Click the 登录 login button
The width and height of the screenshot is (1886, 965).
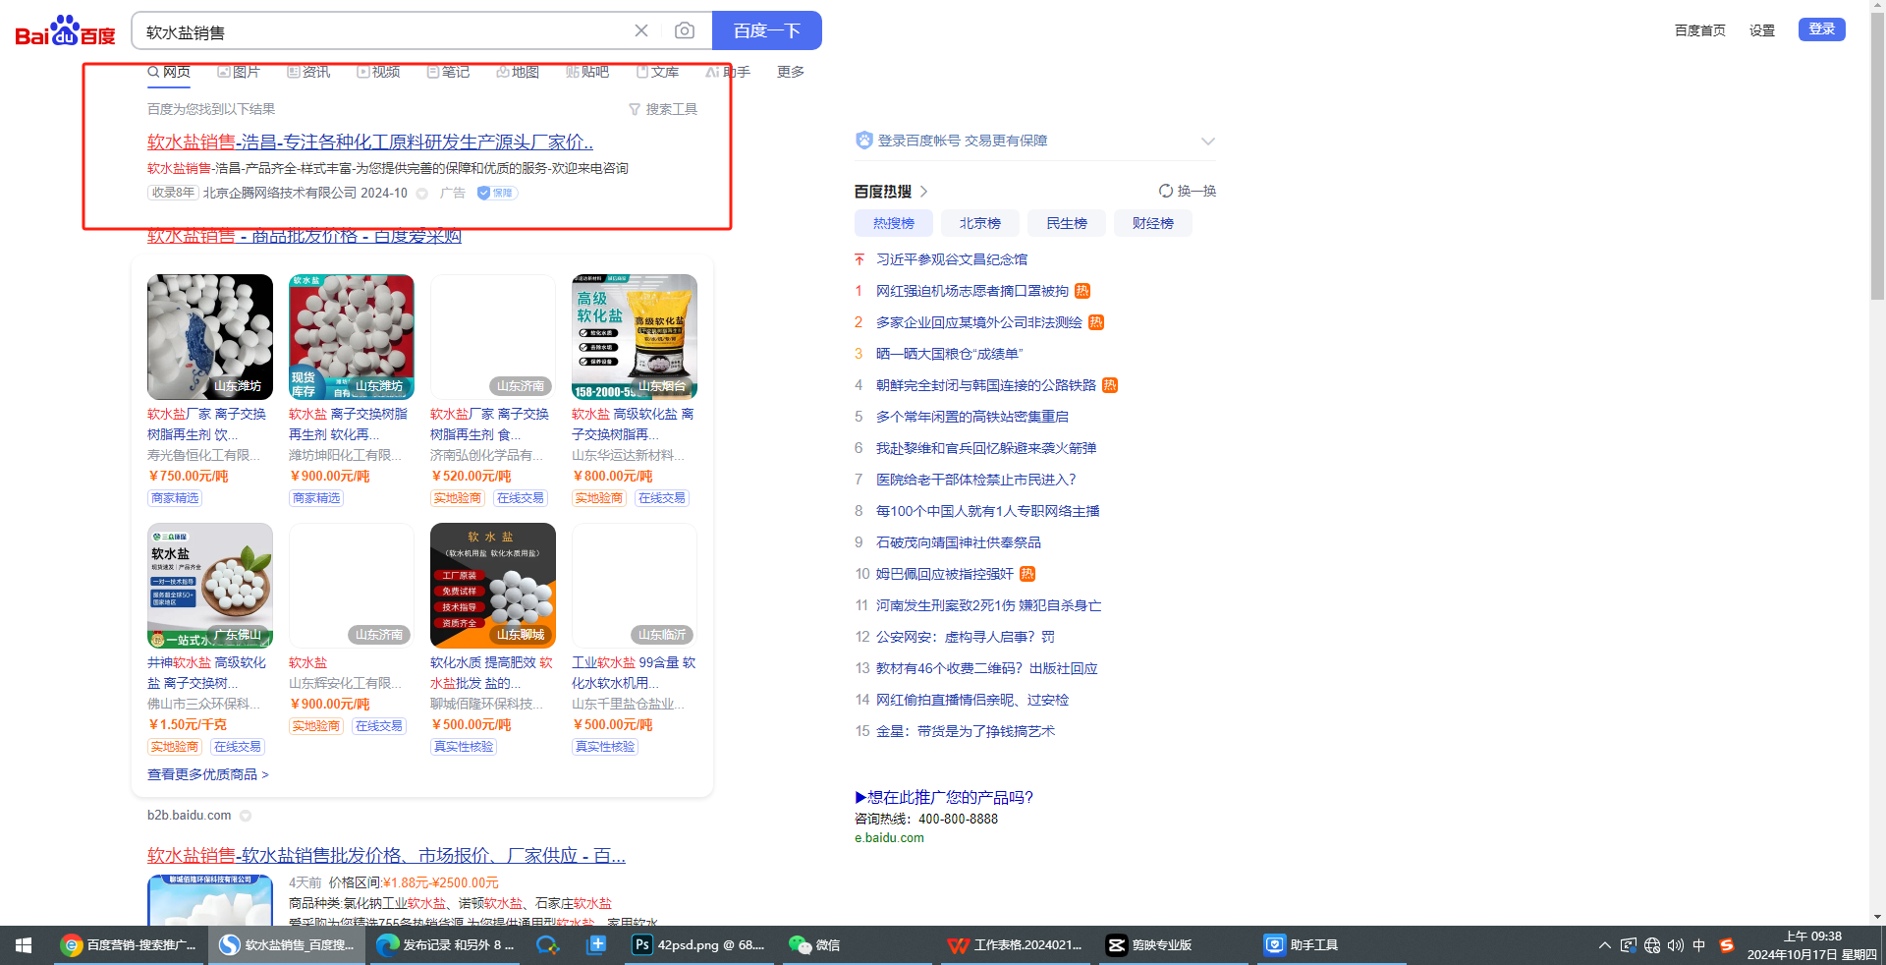tap(1822, 29)
